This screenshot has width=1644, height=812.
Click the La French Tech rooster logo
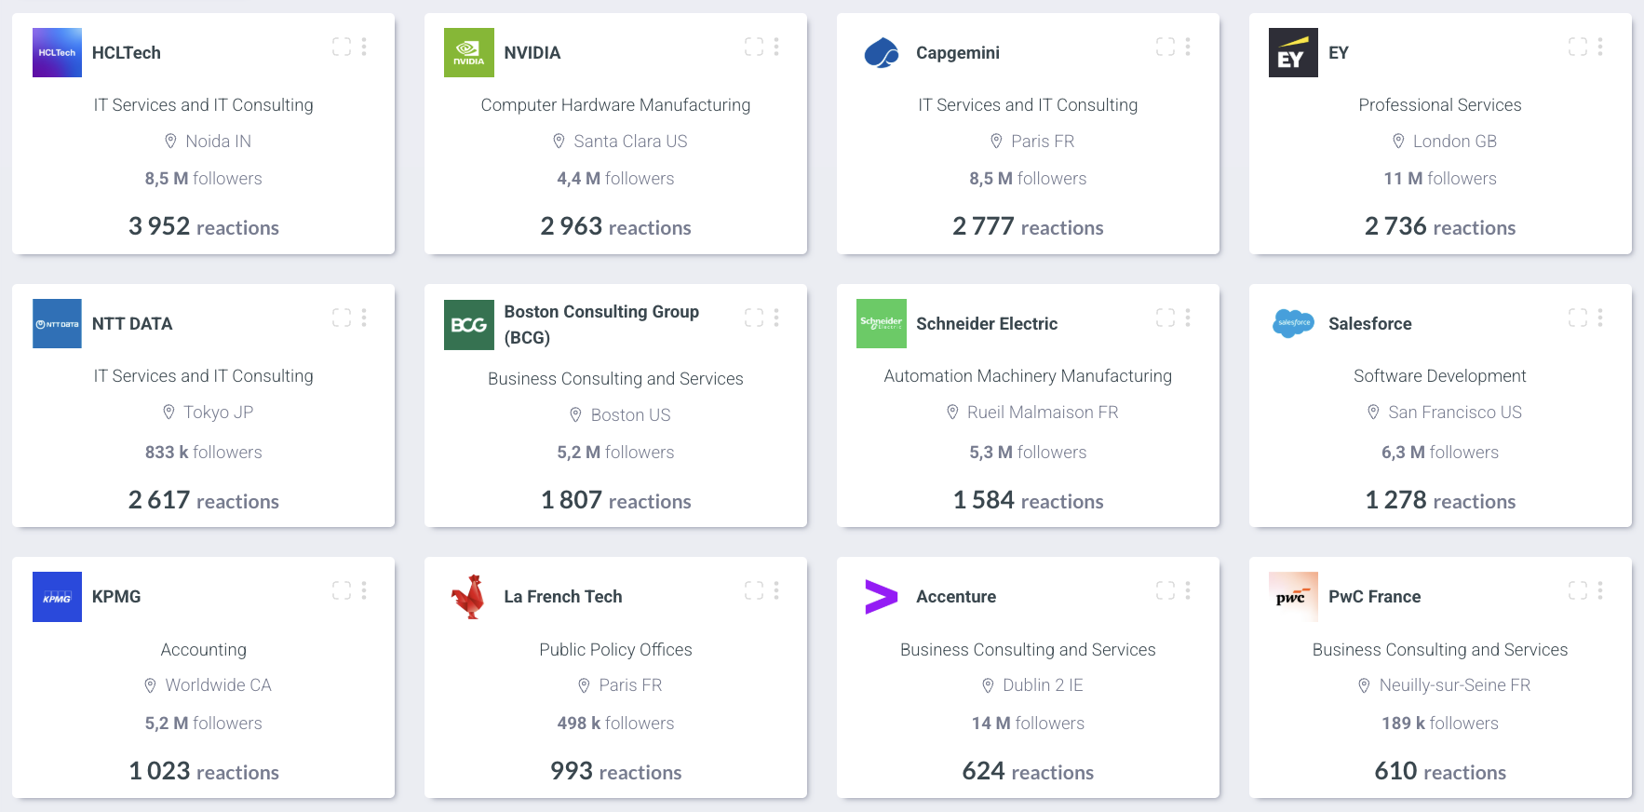pos(469,597)
